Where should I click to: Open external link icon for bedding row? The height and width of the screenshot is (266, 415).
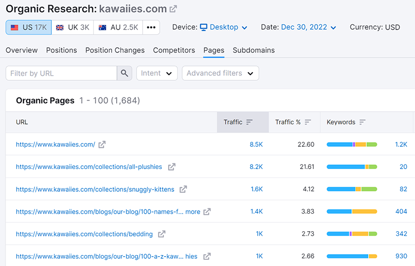(162, 234)
